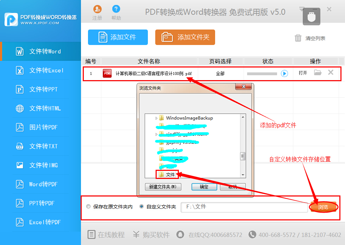The height and width of the screenshot is (245, 345).
Task: Click the orange 浏览 button
Action: pos(323,207)
